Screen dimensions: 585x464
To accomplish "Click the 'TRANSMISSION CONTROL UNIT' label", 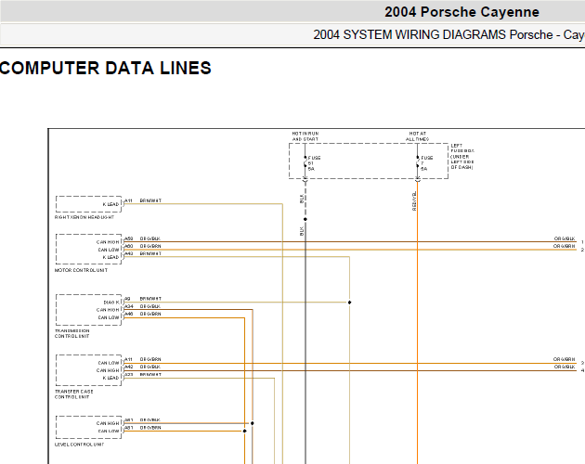I will (x=72, y=333).
